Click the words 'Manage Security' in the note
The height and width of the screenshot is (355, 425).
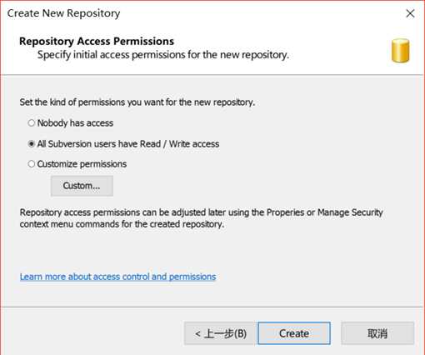coord(350,212)
